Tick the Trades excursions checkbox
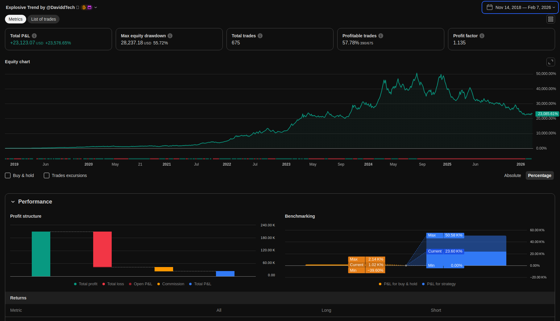Screen dimensions: 560x321 pyautogui.click(x=47, y=175)
